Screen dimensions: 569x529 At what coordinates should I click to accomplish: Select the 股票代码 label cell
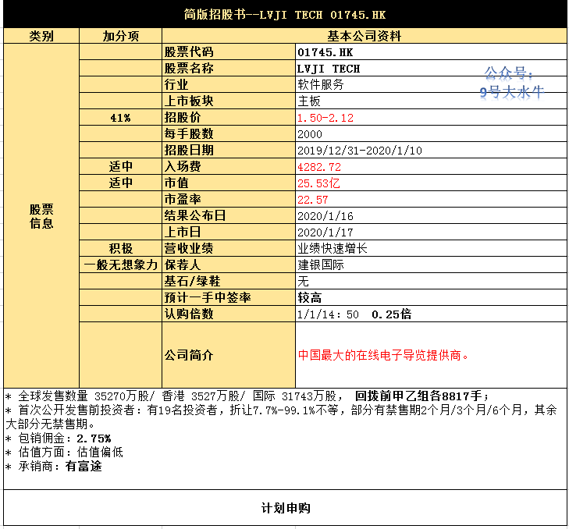coord(229,51)
